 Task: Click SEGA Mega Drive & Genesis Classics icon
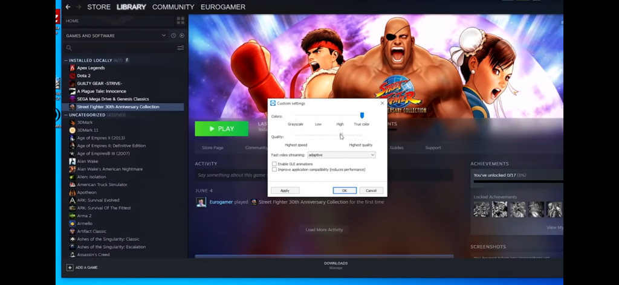(x=73, y=99)
